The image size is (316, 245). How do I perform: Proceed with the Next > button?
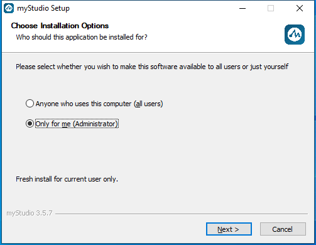click(x=229, y=229)
